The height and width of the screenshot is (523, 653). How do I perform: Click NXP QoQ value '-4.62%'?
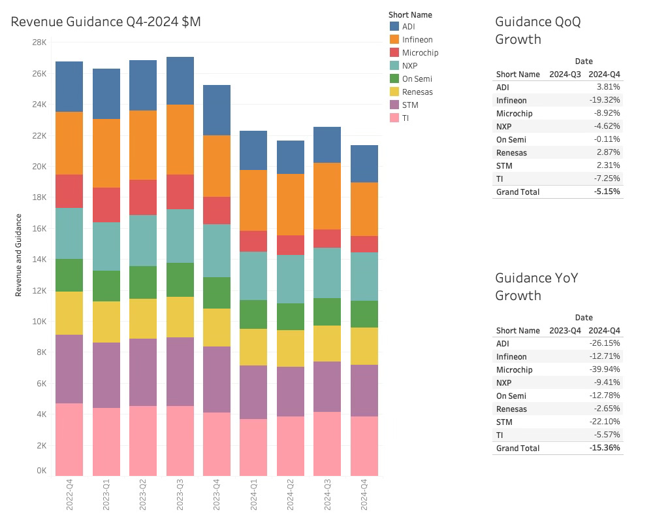click(x=607, y=126)
